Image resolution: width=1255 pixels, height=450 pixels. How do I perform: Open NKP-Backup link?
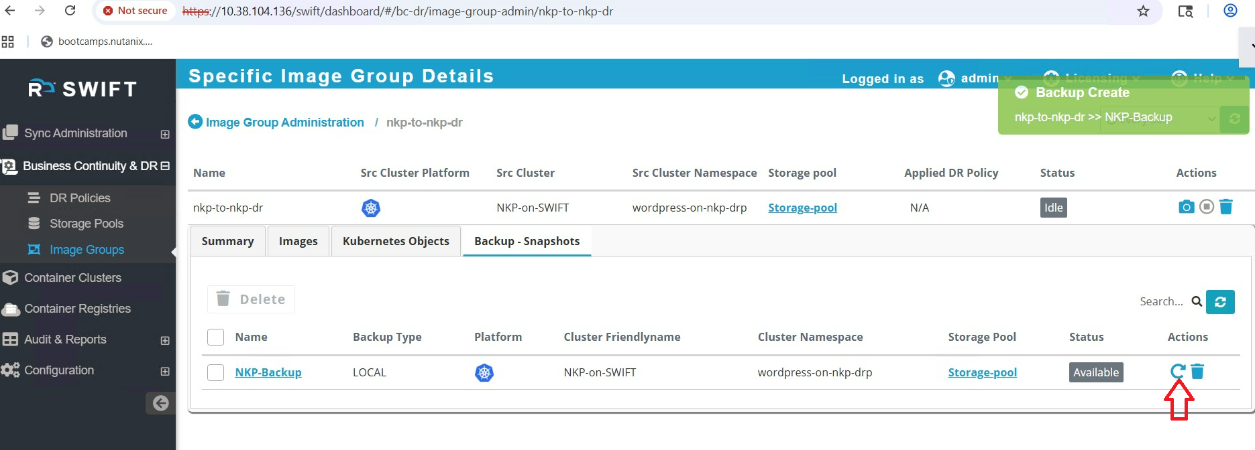[268, 372]
